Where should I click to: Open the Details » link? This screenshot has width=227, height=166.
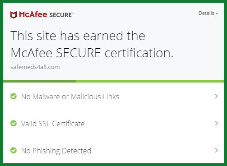pyautogui.click(x=208, y=13)
